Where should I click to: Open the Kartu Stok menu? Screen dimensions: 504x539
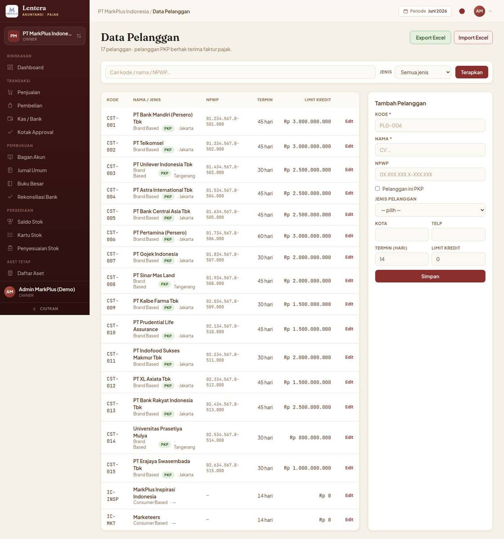(x=45, y=235)
